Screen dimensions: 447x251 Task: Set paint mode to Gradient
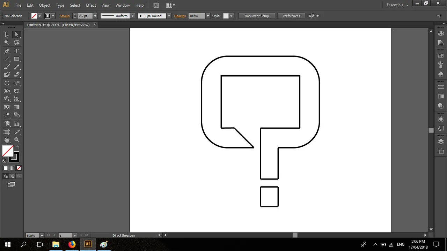12,168
